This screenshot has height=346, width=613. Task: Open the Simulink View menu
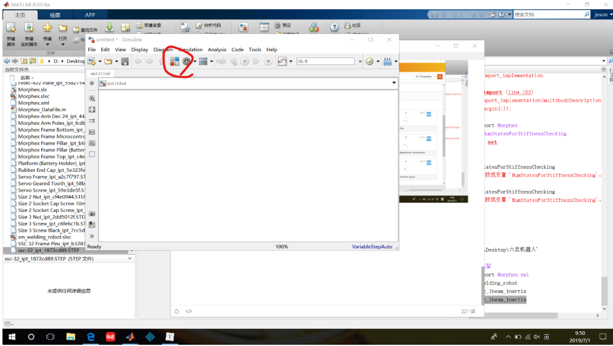[x=120, y=49]
